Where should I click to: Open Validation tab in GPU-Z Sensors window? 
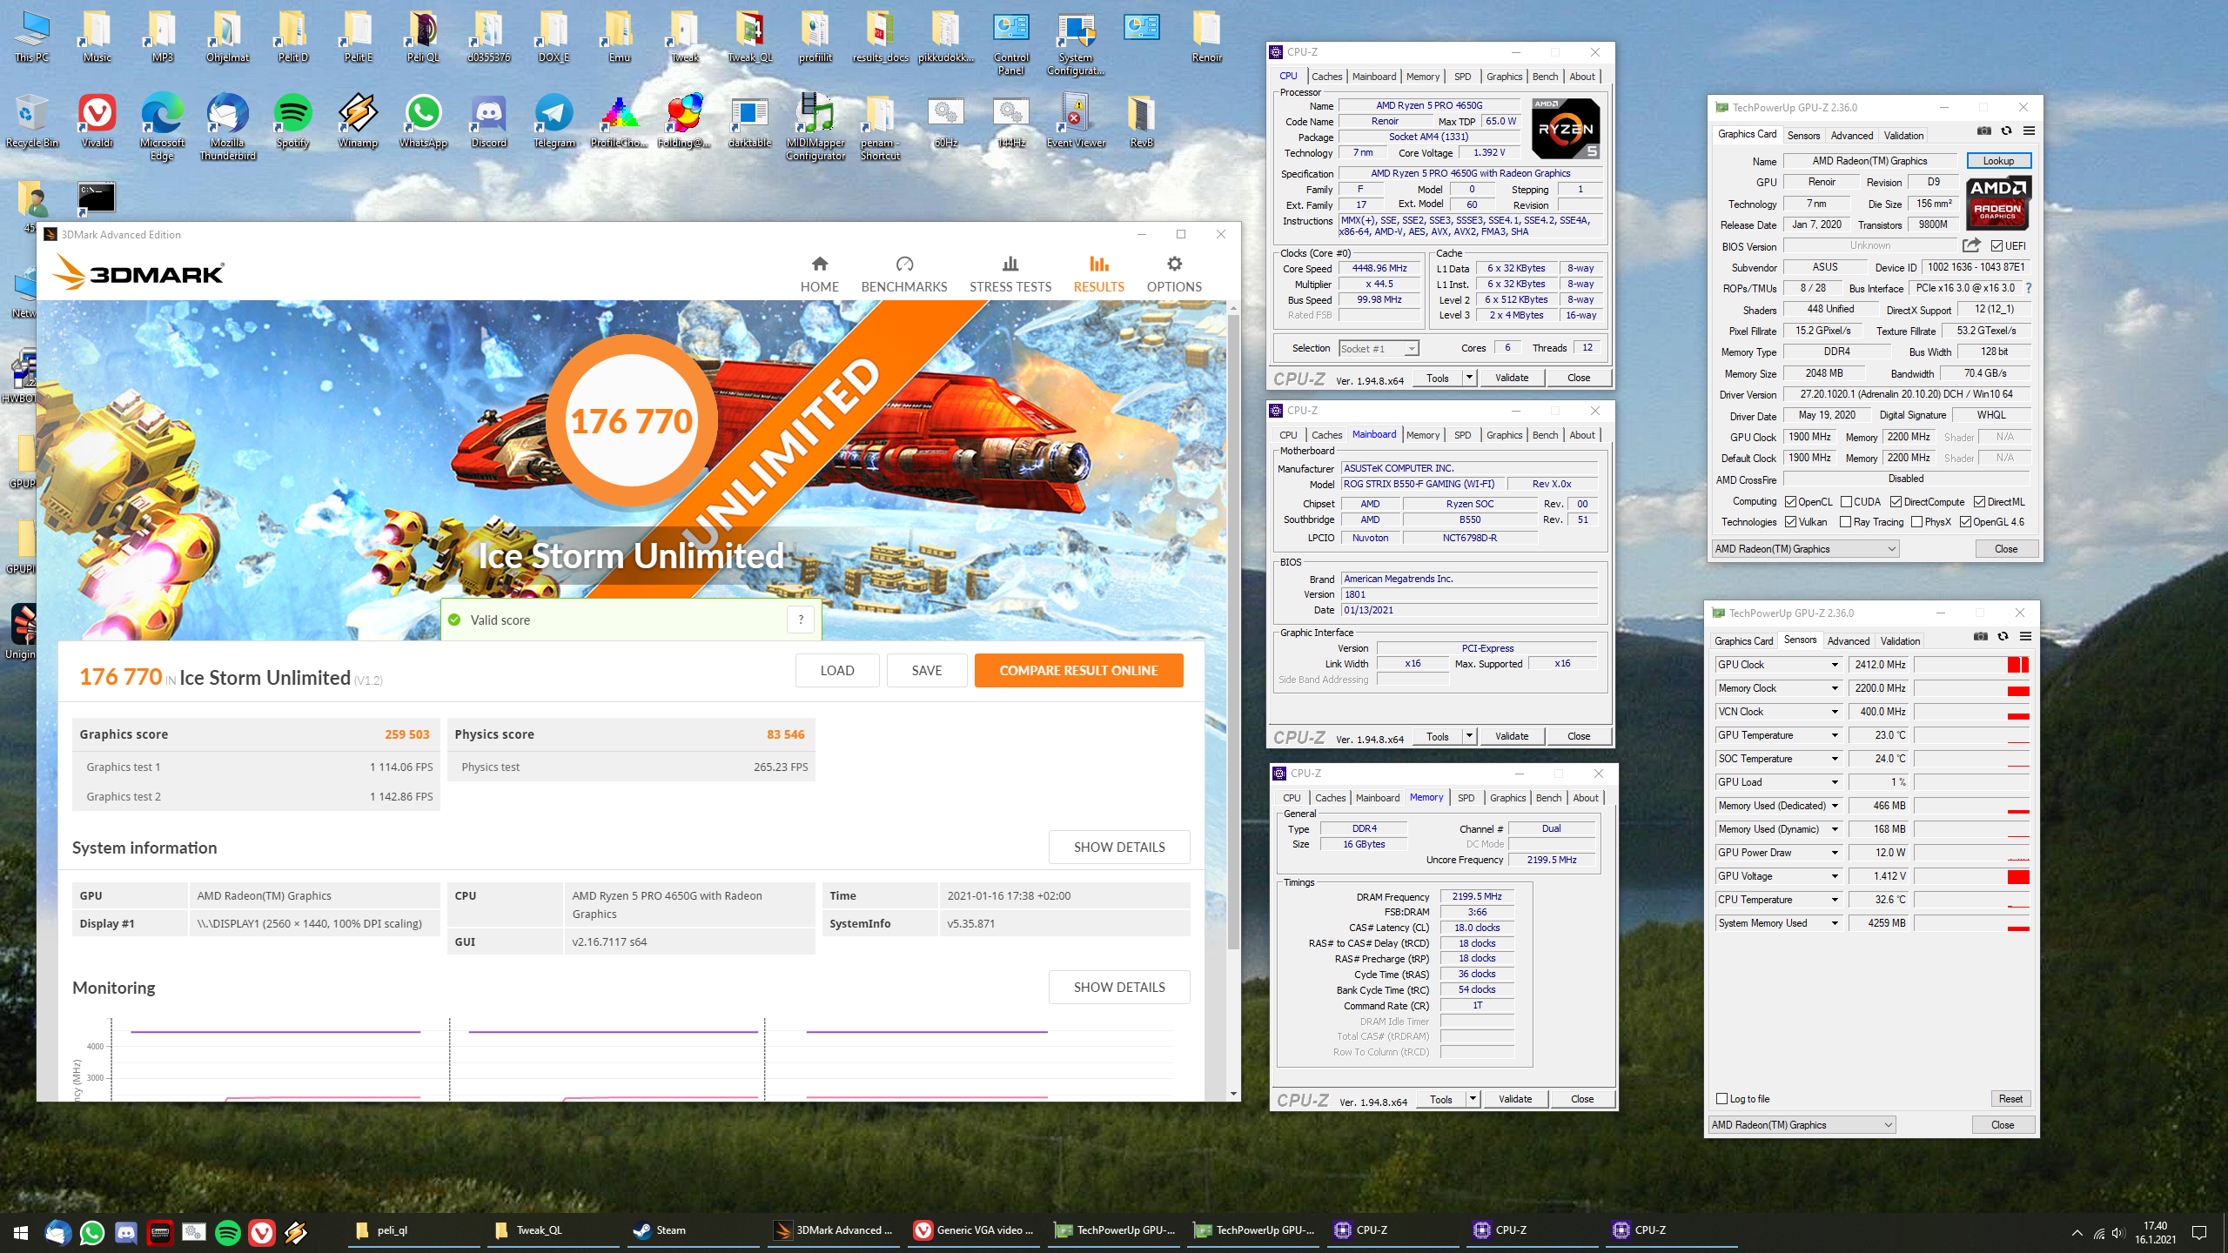pos(1900,641)
